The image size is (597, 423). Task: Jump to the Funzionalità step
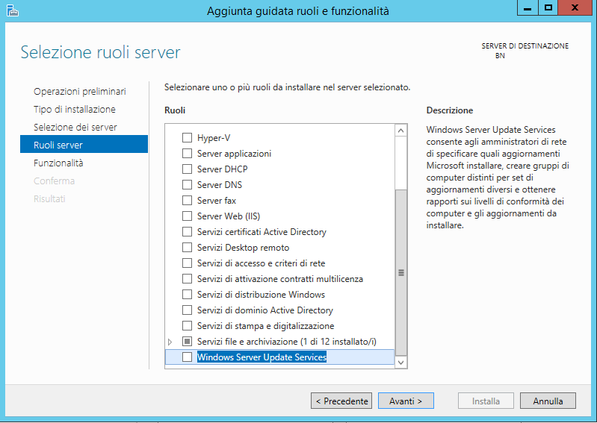58,163
